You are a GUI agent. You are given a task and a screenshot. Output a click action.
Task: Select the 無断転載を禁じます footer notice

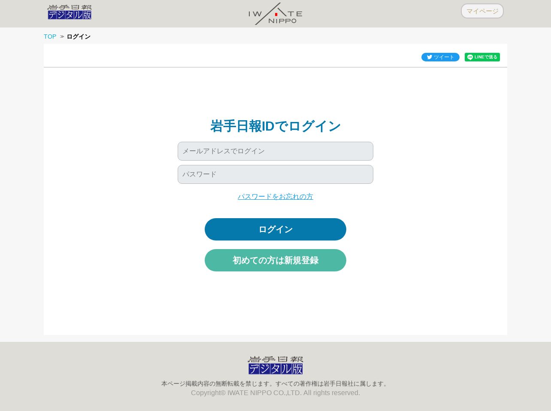(x=275, y=384)
